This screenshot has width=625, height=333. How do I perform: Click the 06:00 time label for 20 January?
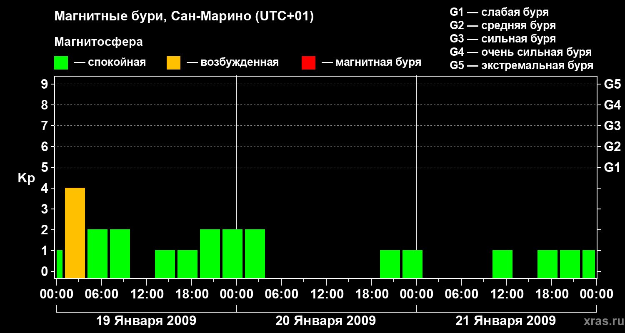coord(281,294)
